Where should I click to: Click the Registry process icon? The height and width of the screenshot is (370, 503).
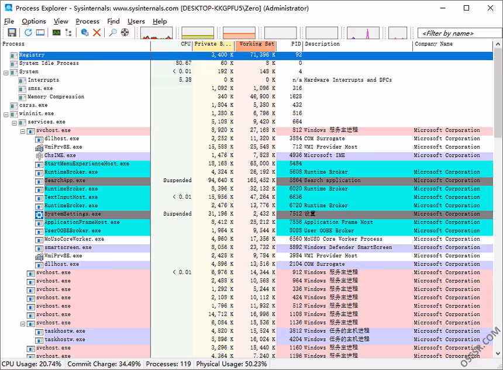14,56
